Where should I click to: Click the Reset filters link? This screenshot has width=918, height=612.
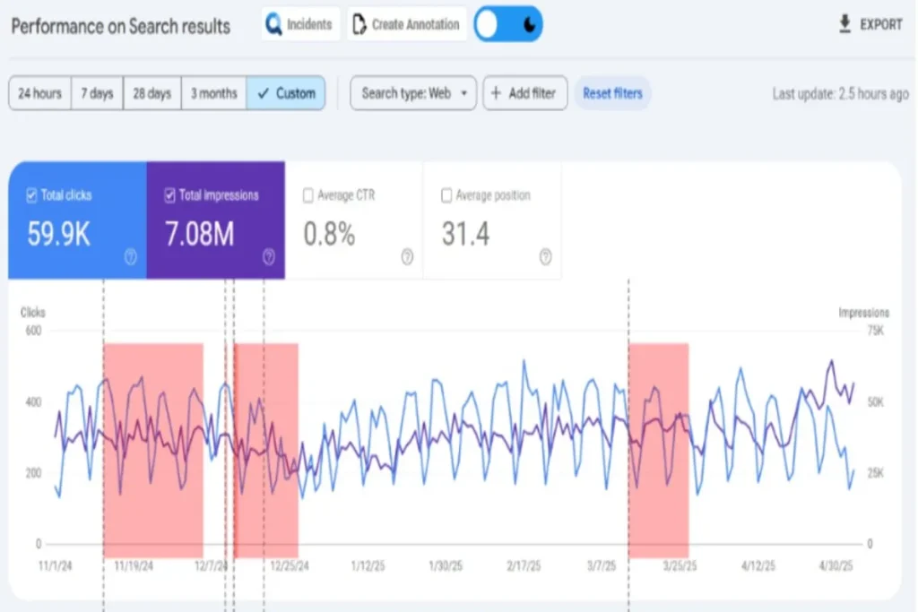612,93
